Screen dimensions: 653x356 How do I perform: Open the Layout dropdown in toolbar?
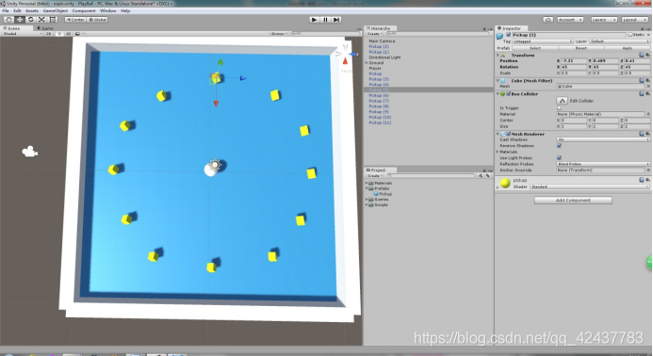(x=634, y=20)
